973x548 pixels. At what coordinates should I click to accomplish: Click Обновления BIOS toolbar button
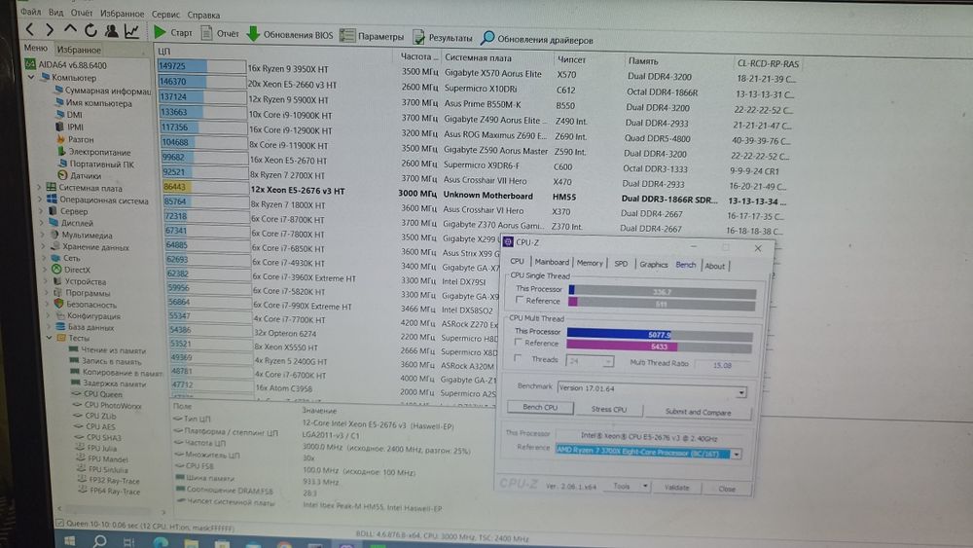click(290, 35)
